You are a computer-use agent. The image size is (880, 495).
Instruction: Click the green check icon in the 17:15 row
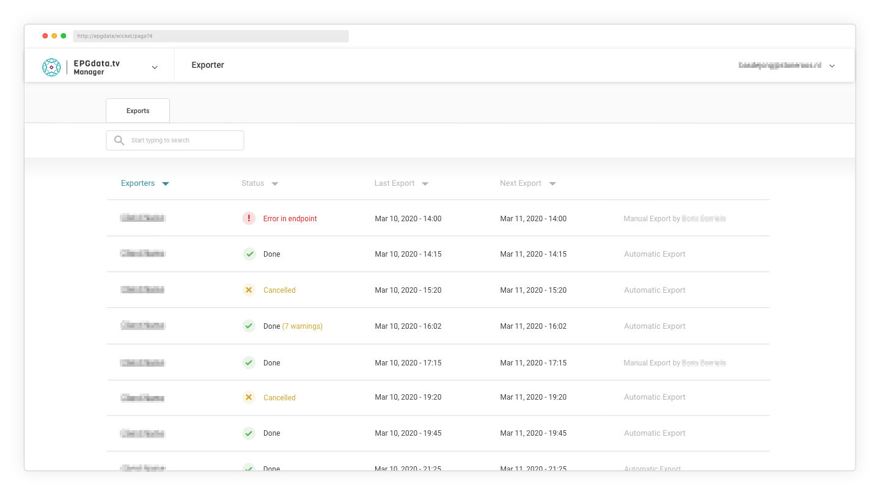249,362
